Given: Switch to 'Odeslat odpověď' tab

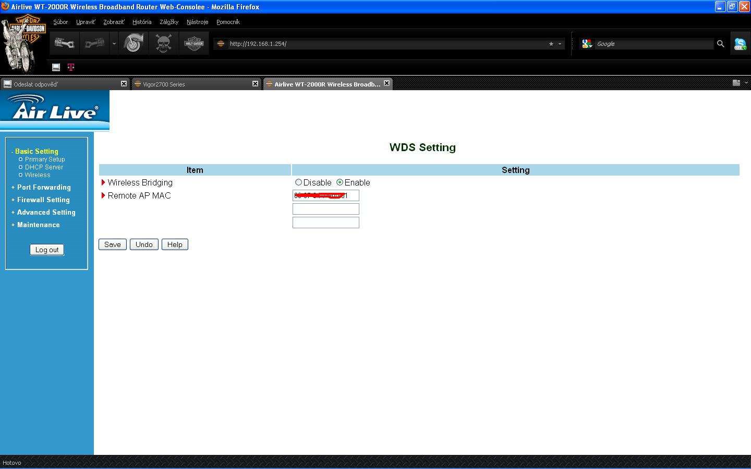Looking at the screenshot, I should click(65, 84).
